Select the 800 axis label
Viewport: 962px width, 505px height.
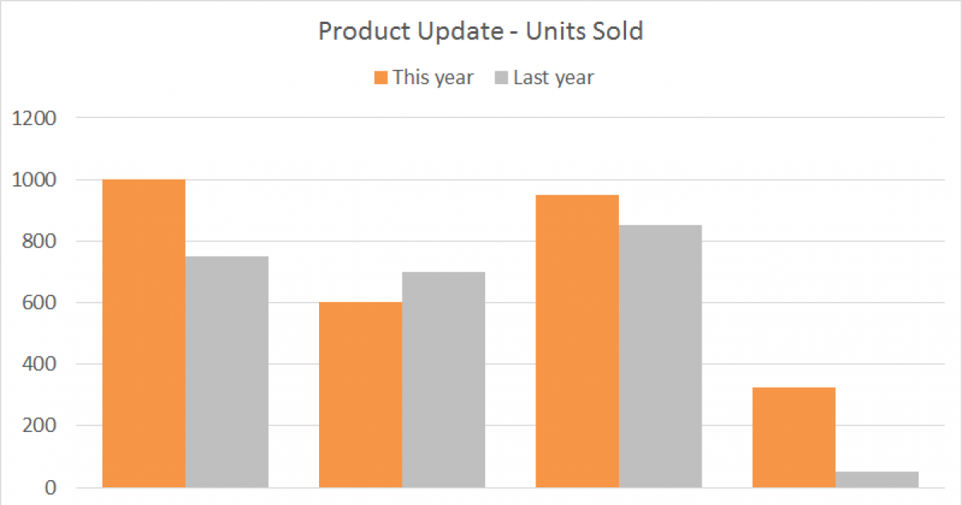(40, 241)
